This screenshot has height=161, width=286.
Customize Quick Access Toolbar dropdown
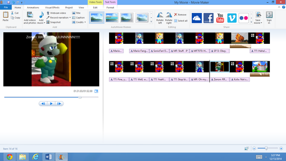tap(22, 3)
